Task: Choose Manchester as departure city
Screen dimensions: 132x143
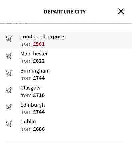Action: 66,57
